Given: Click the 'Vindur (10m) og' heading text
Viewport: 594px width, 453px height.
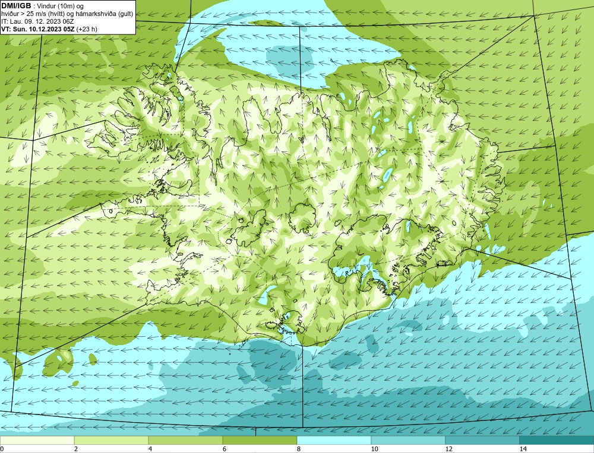Looking at the screenshot, I should pos(60,6).
